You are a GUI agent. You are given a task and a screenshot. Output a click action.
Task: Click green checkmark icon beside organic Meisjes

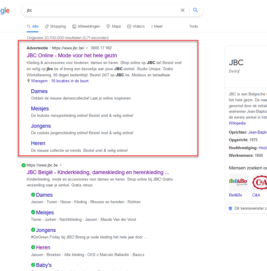click(x=33, y=212)
